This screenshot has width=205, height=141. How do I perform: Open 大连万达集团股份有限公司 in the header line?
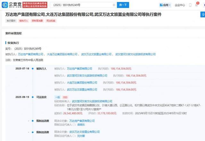62,54
